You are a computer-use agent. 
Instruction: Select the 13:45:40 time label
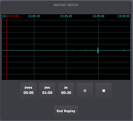click(98, 16)
